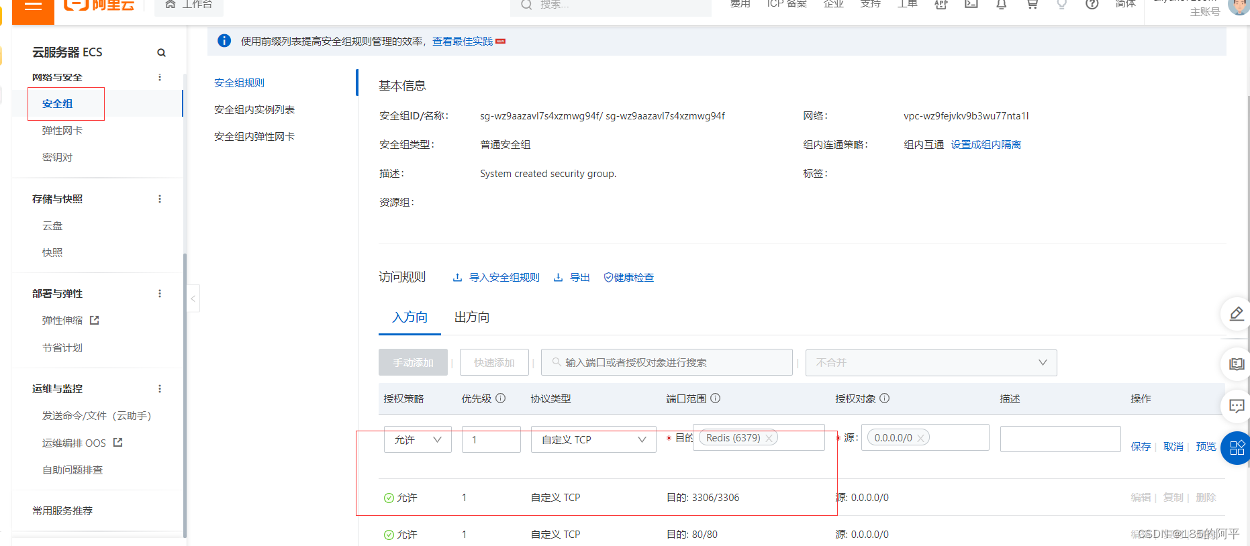Open 部署与弹性 section options menu
The image size is (1250, 546).
[x=160, y=294]
